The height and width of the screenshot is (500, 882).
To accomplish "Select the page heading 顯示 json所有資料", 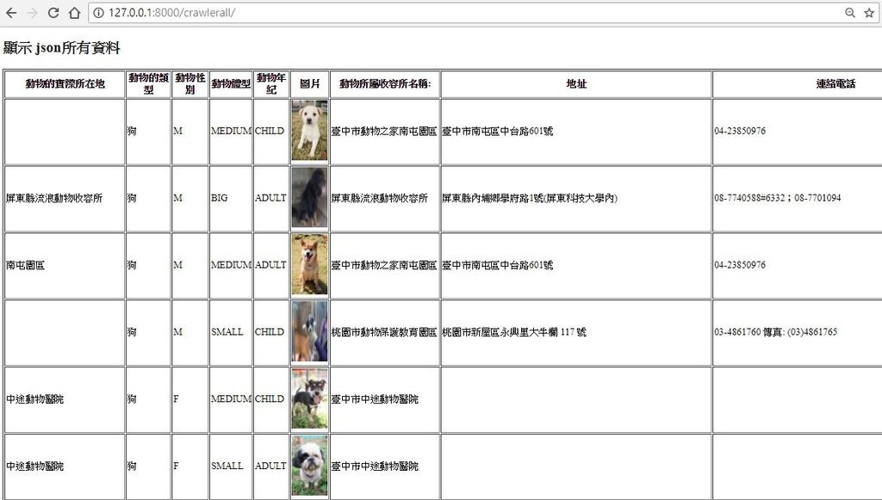I will (x=62, y=48).
